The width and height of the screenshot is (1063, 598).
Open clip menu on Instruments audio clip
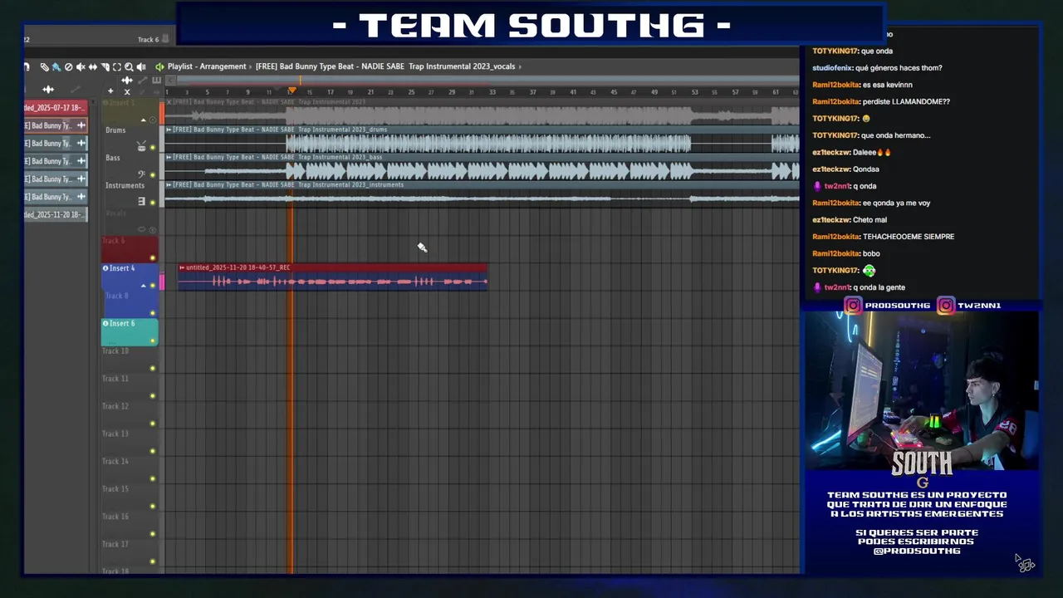click(x=169, y=184)
